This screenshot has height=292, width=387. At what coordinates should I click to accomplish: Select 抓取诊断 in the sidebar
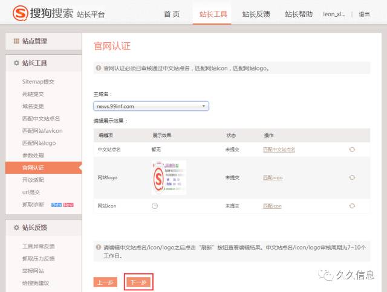point(33,205)
